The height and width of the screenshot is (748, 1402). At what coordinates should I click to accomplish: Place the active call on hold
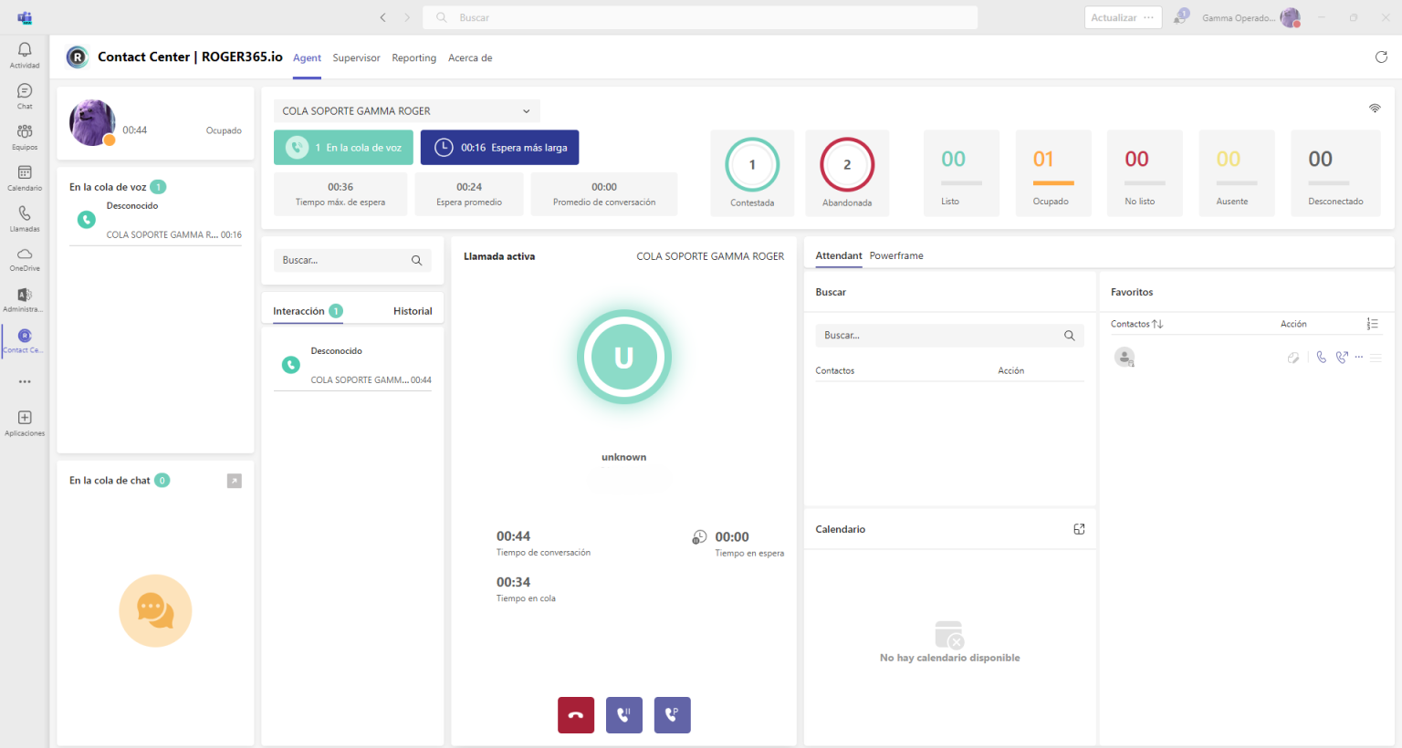click(x=624, y=715)
